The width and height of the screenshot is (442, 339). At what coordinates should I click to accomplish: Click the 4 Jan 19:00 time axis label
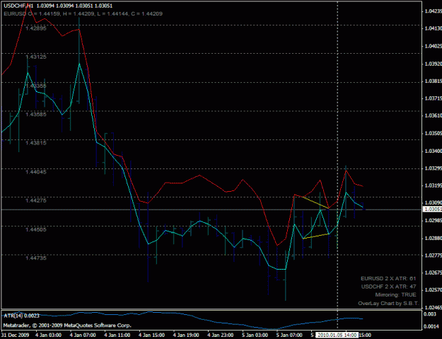(x=186, y=335)
